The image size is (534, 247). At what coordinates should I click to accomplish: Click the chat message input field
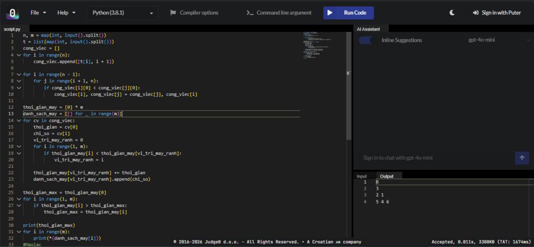coord(437,158)
